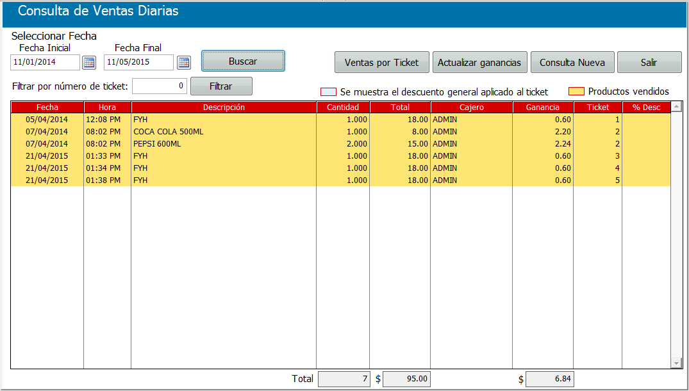
Task: Click the 15.00 total cell
Action: pyautogui.click(x=400, y=144)
